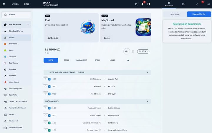Click the Arama search field
The width and height of the screenshot is (212, 133).
coord(16,15)
